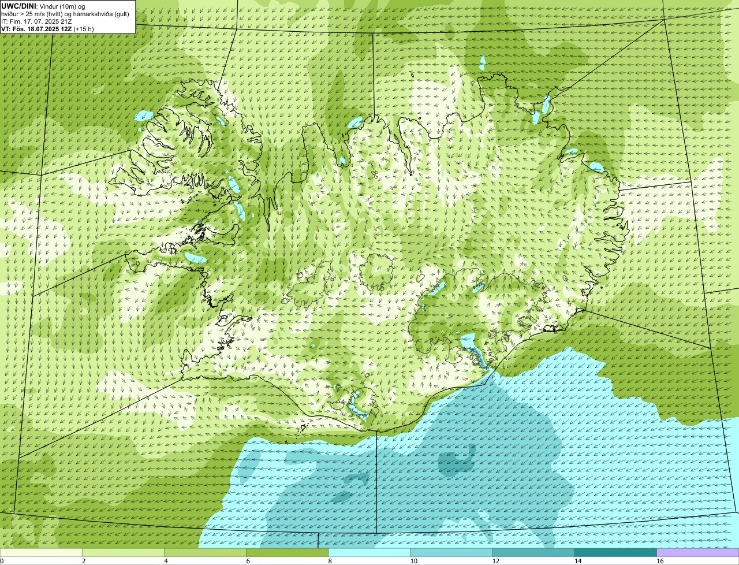Click the medium green 4–6 legend swatch
Viewport: 739px width, 565px height.
(205, 552)
